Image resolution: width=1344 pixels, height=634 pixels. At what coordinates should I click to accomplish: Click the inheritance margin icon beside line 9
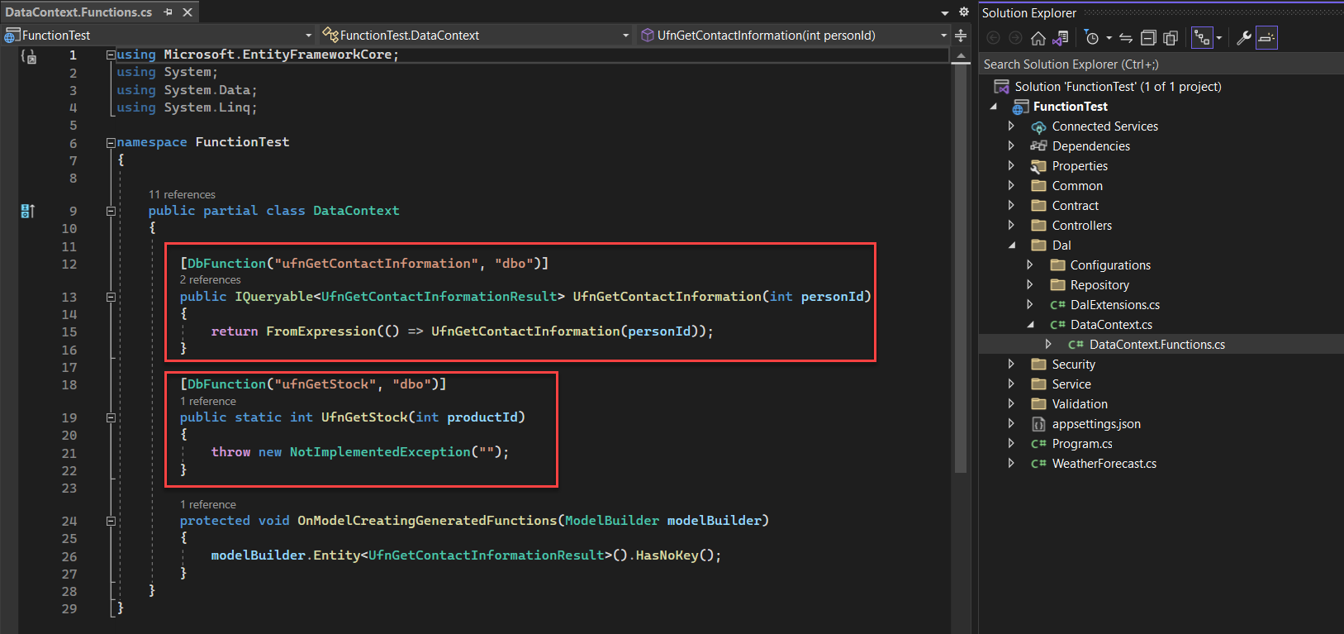tap(28, 212)
